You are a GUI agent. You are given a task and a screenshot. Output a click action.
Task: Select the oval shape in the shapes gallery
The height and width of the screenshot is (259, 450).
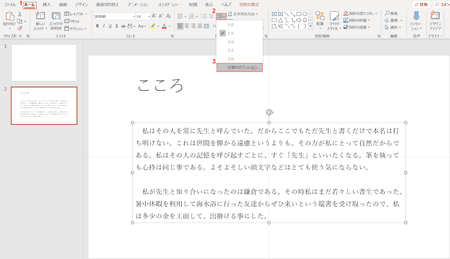point(305,14)
